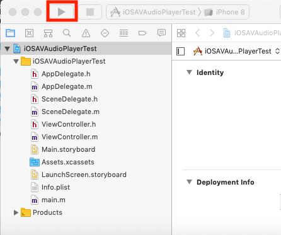Collapse the yellow iOSAVAudioPlayerTest group folder
This screenshot has width=281, height=235.
16,61
